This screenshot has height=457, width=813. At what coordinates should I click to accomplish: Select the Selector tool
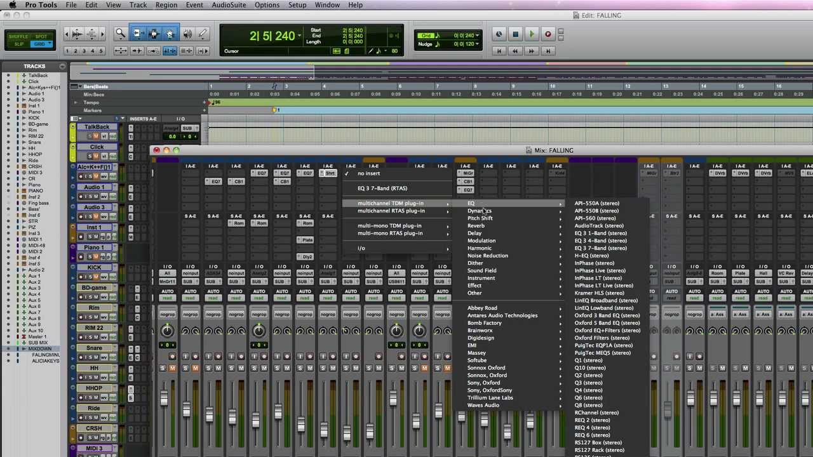pos(153,34)
